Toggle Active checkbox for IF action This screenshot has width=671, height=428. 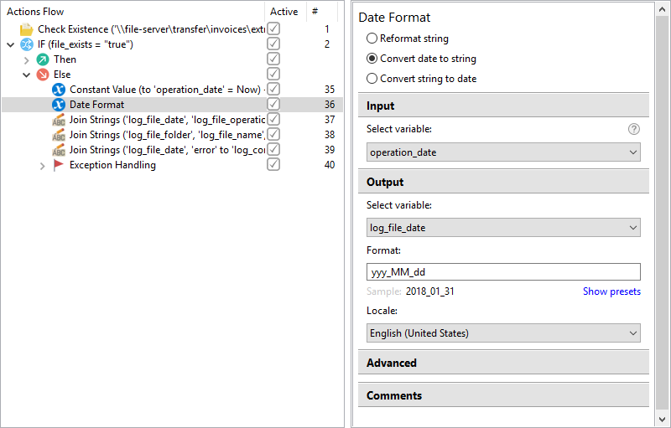[x=273, y=44]
